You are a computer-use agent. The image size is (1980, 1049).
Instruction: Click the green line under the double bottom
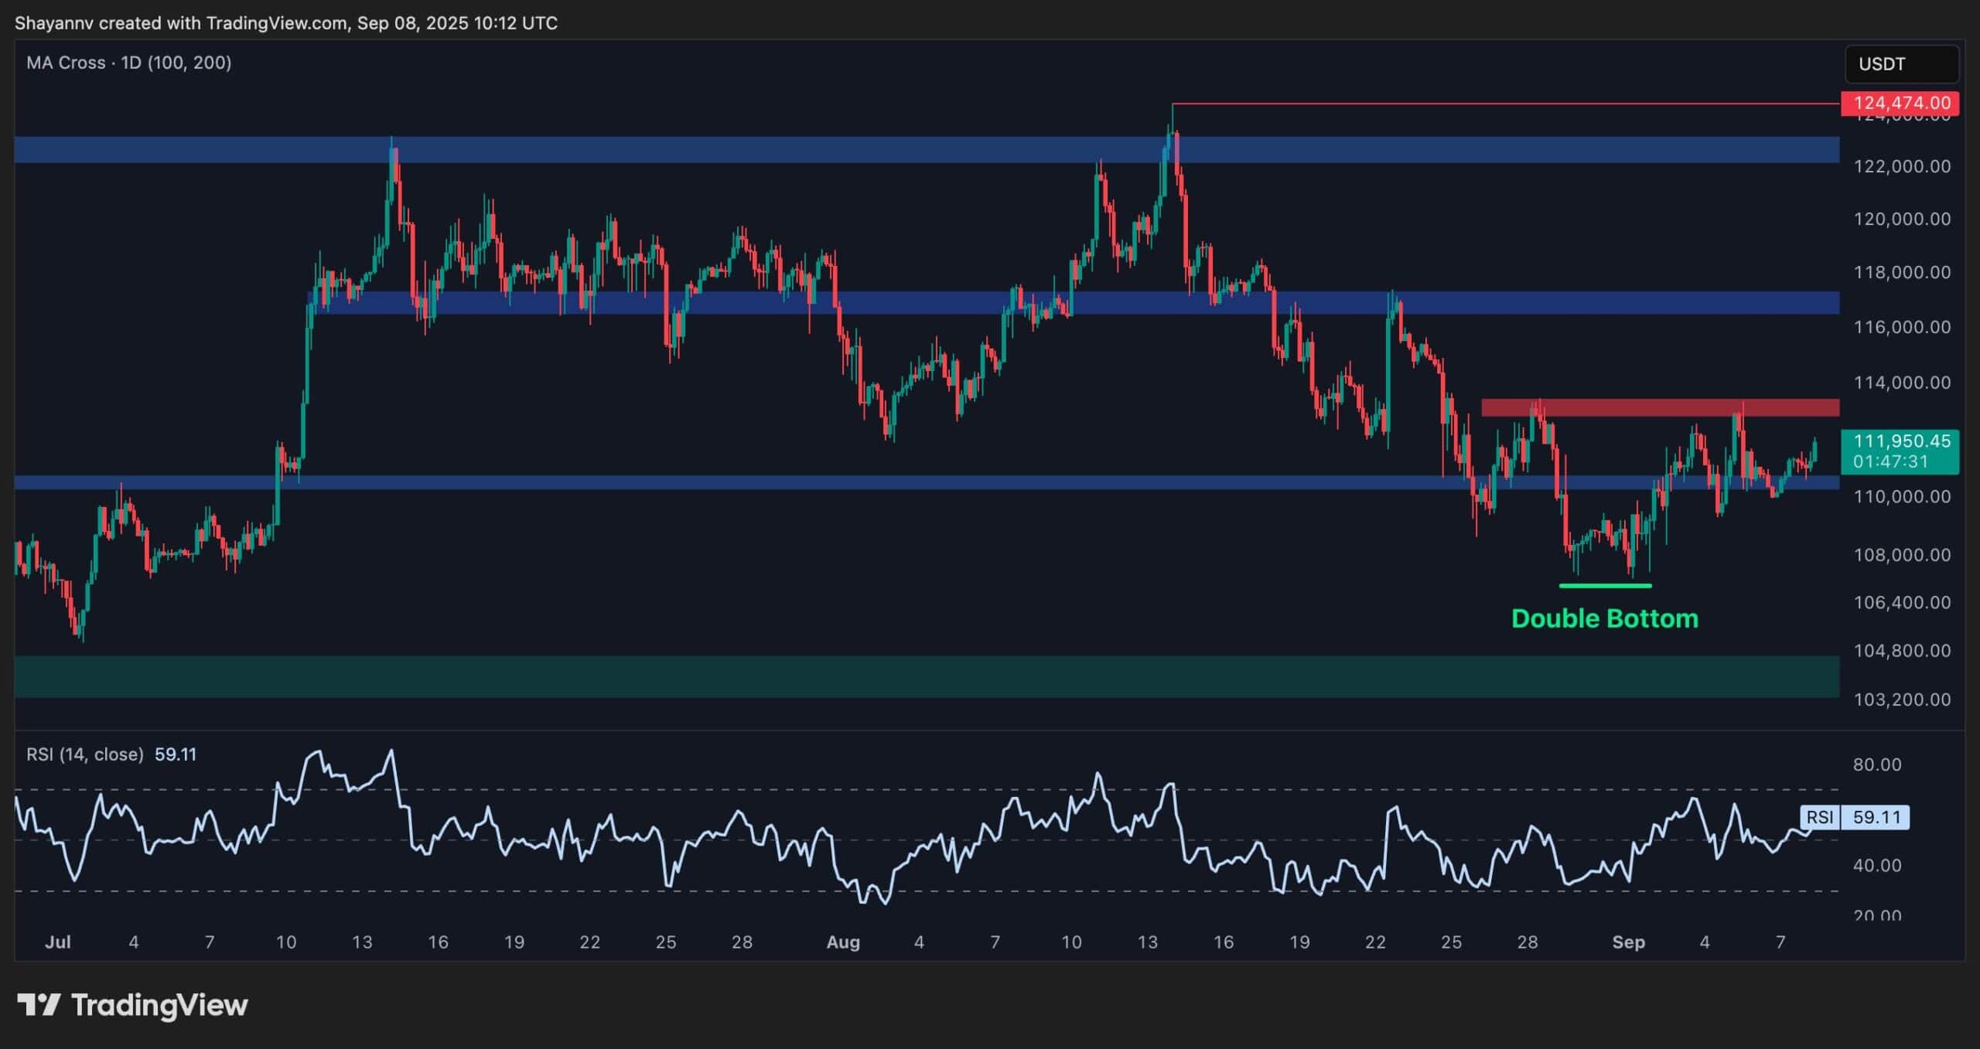pos(1605,586)
